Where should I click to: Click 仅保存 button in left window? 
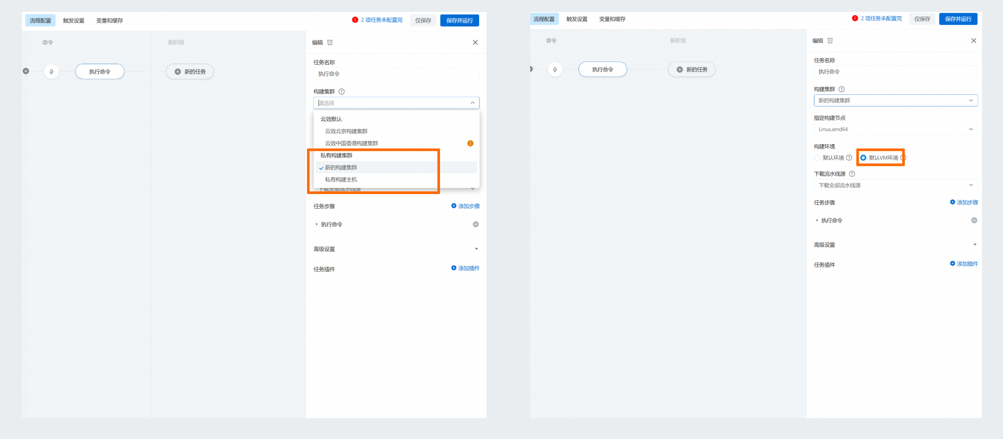423,20
